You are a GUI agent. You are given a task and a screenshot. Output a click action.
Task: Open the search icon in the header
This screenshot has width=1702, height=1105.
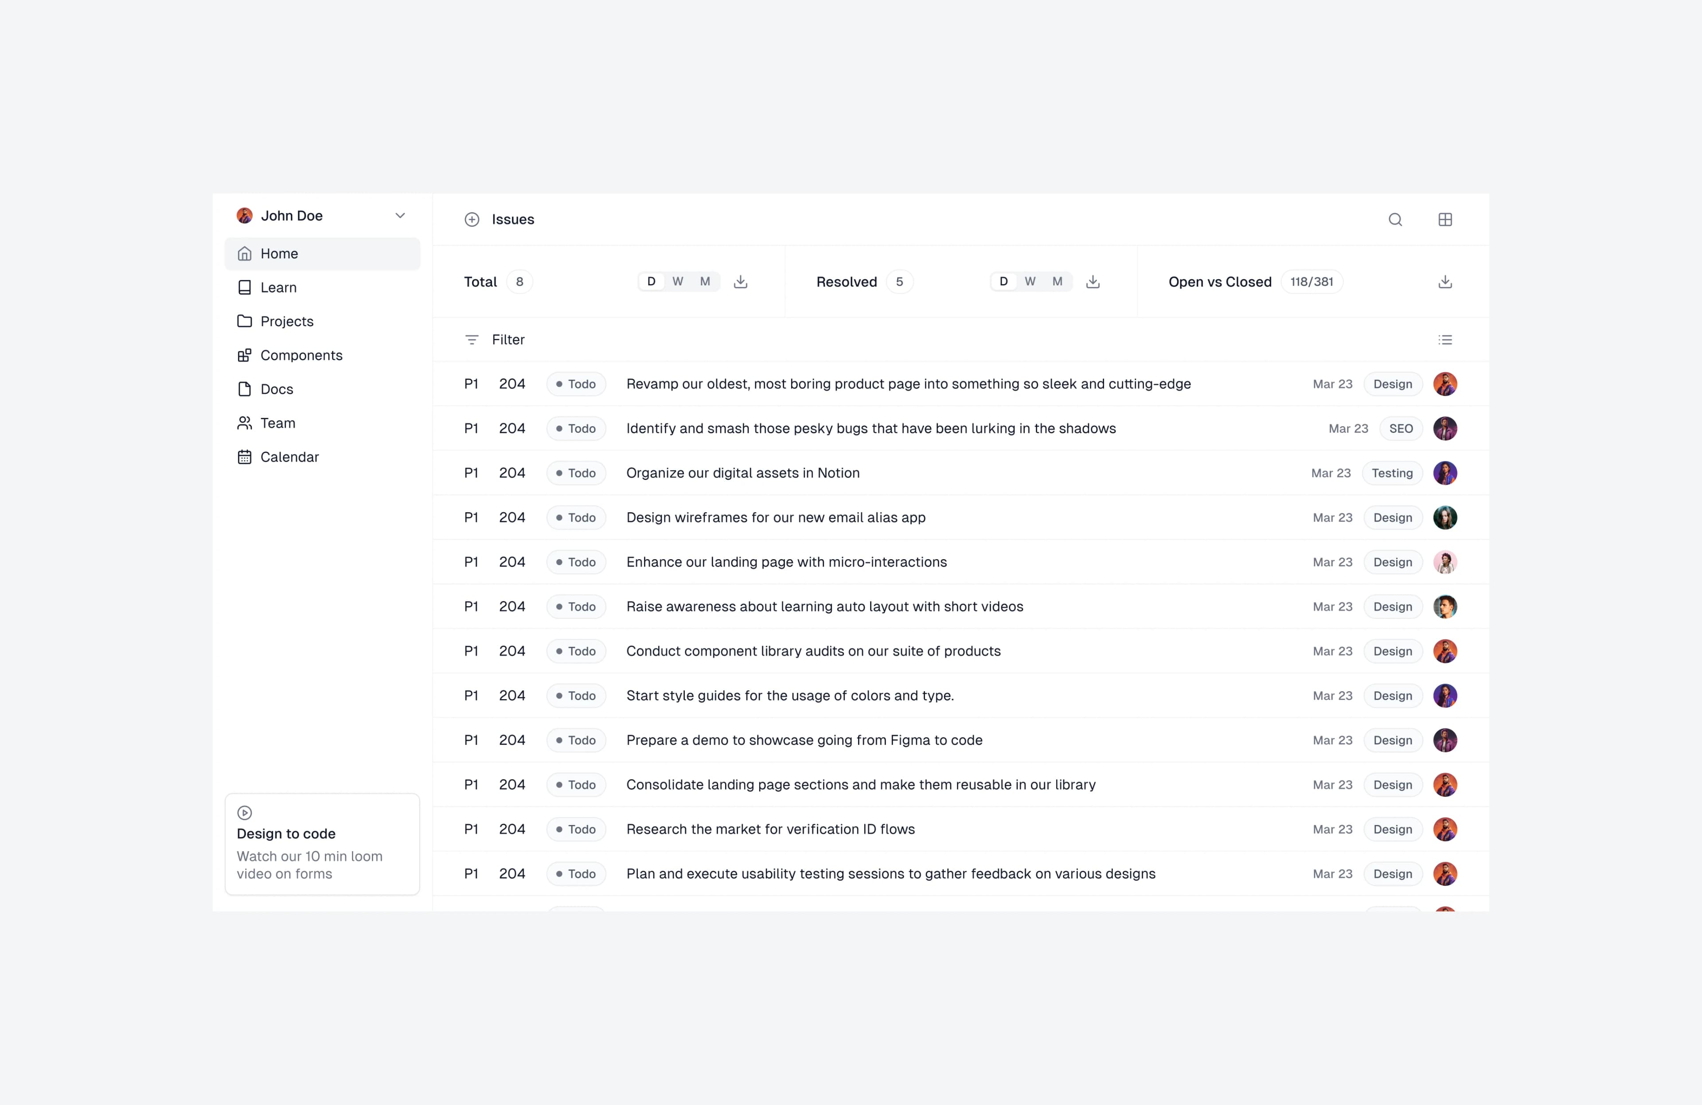1395,219
